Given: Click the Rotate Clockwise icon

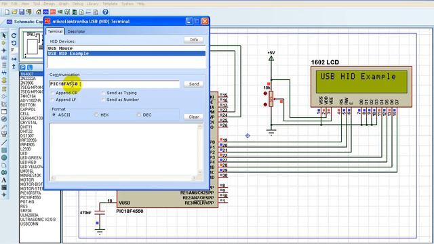Looking at the screenshot, I should click(x=14, y=35).
